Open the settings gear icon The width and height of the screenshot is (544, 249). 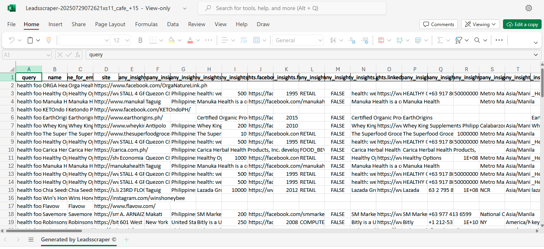tap(529, 8)
